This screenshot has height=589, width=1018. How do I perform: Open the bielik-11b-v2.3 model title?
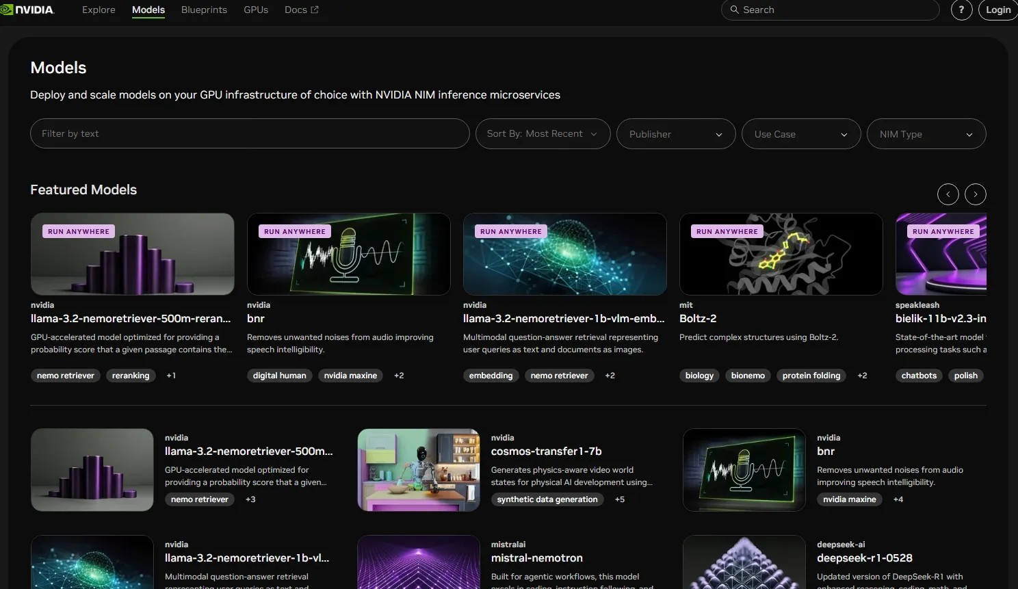point(941,319)
